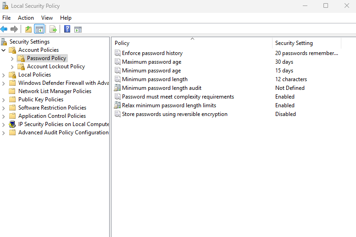
Task: Open the View menu
Action: pos(47,18)
